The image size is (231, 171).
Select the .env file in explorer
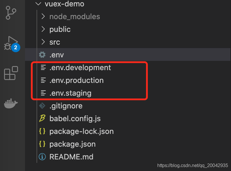57,55
